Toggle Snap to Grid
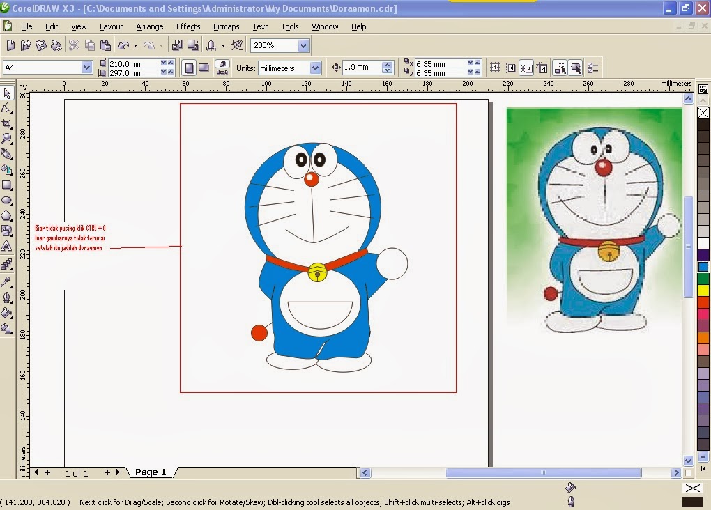The width and height of the screenshot is (711, 510). click(495, 68)
